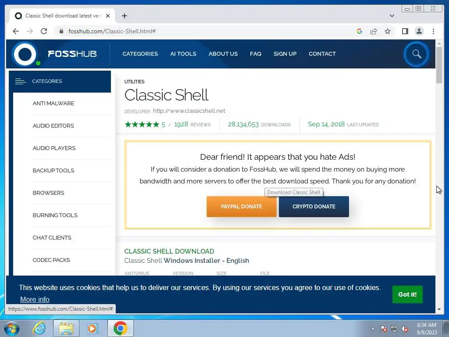Open More info cookie link

(x=35, y=299)
